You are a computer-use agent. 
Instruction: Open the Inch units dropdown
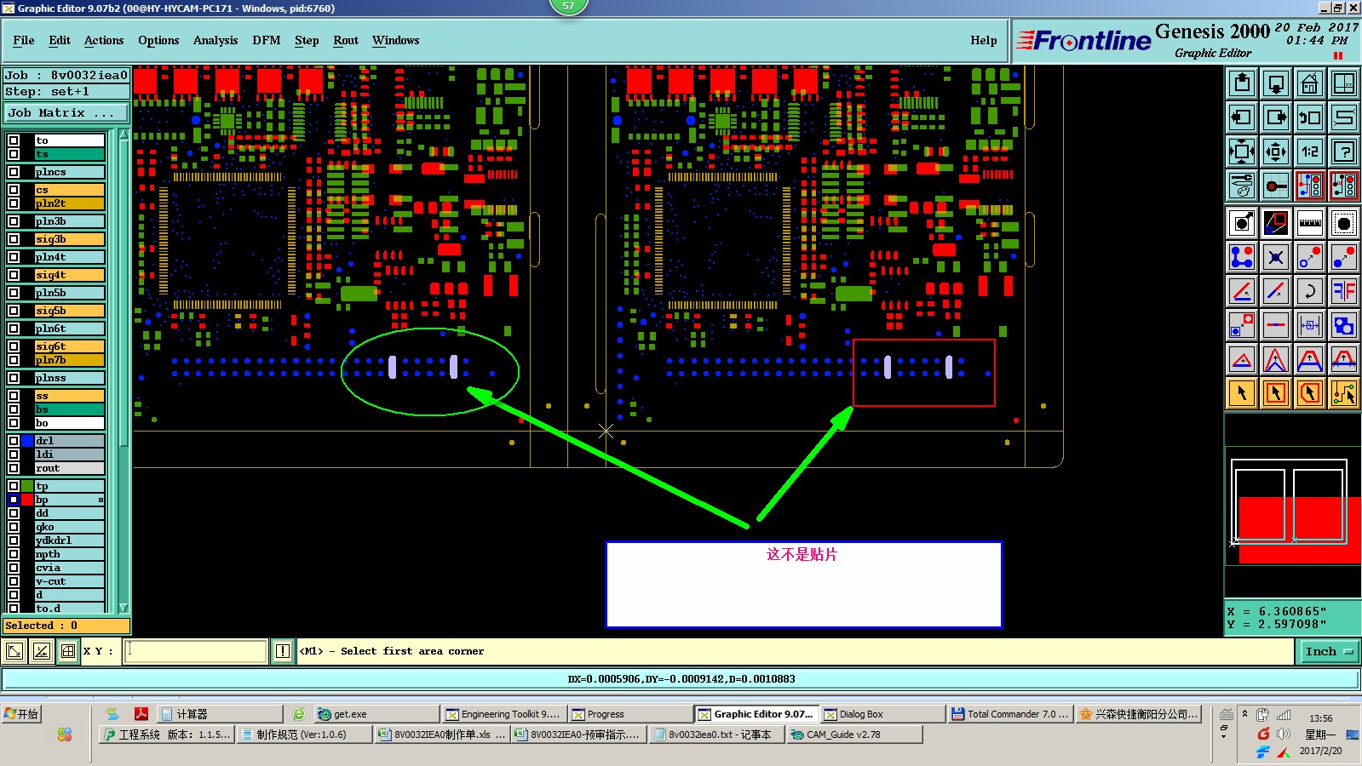pos(1329,652)
